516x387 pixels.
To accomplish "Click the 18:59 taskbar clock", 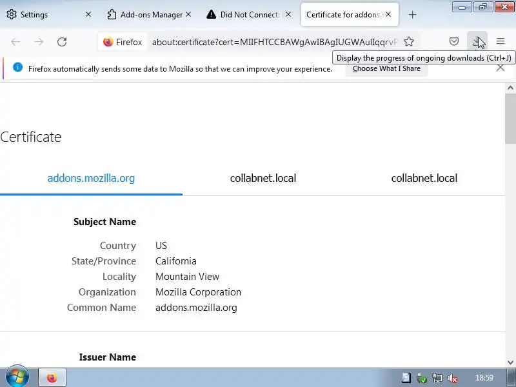I will coord(484,378).
